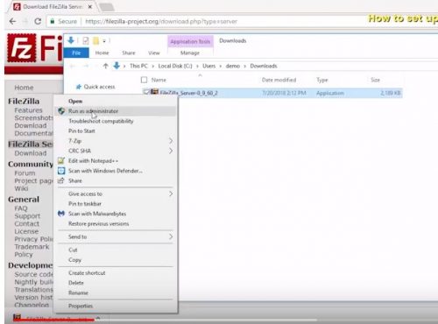Click the Notepad++ icon in context menu
The height and width of the screenshot is (324, 438).
tap(61, 160)
